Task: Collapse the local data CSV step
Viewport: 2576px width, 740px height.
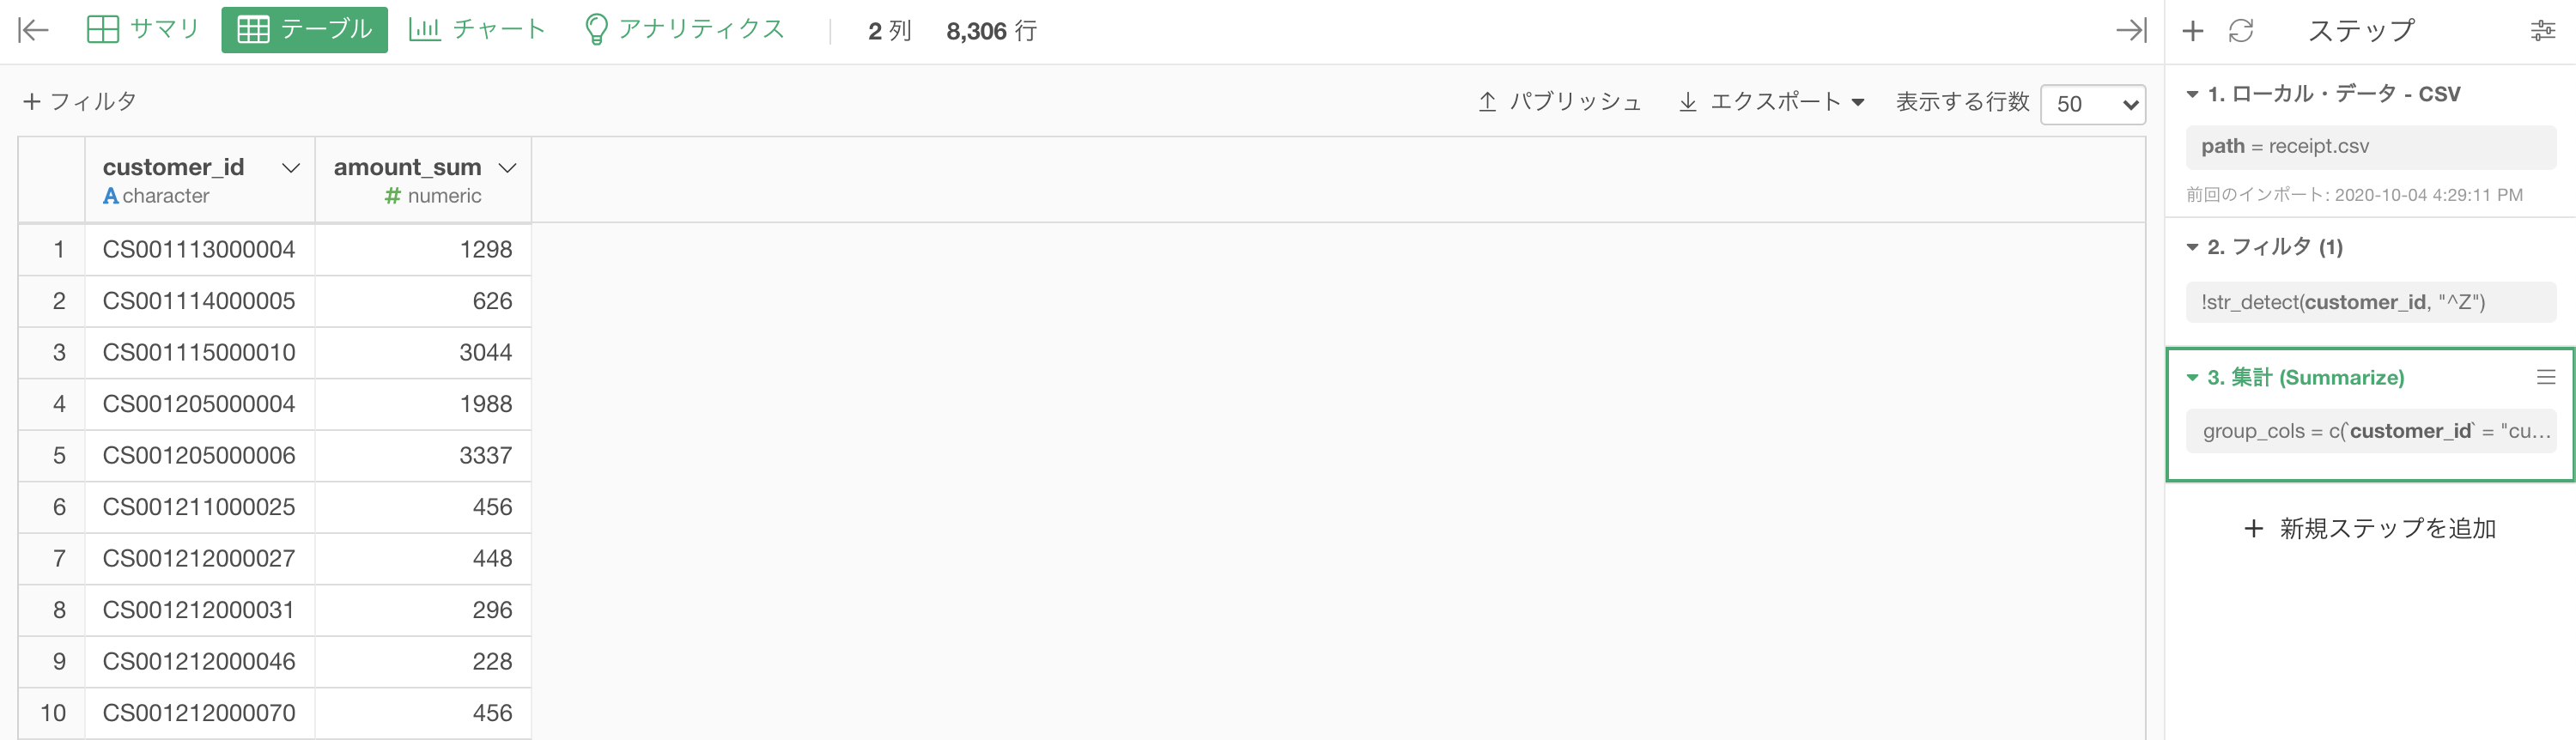Action: click(2192, 94)
